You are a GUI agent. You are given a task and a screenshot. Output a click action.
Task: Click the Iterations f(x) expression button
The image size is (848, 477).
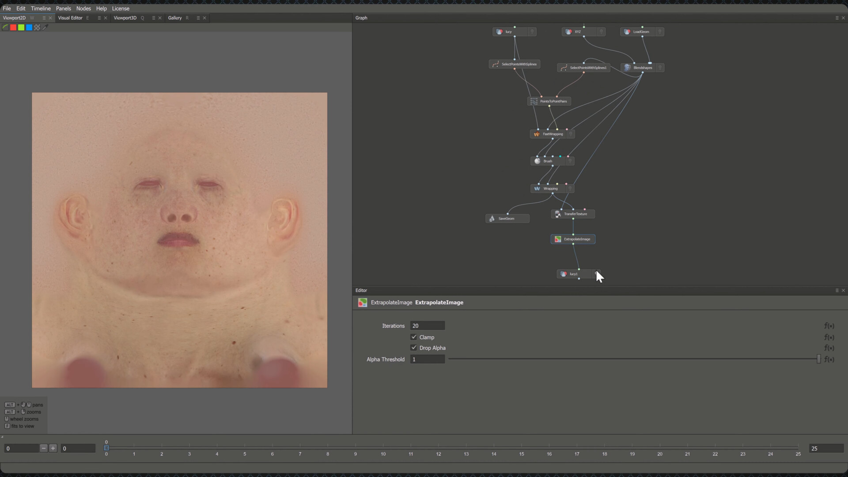pos(829,326)
